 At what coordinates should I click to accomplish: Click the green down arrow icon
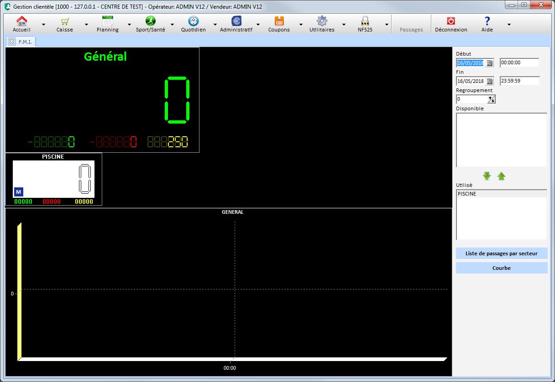click(x=487, y=176)
